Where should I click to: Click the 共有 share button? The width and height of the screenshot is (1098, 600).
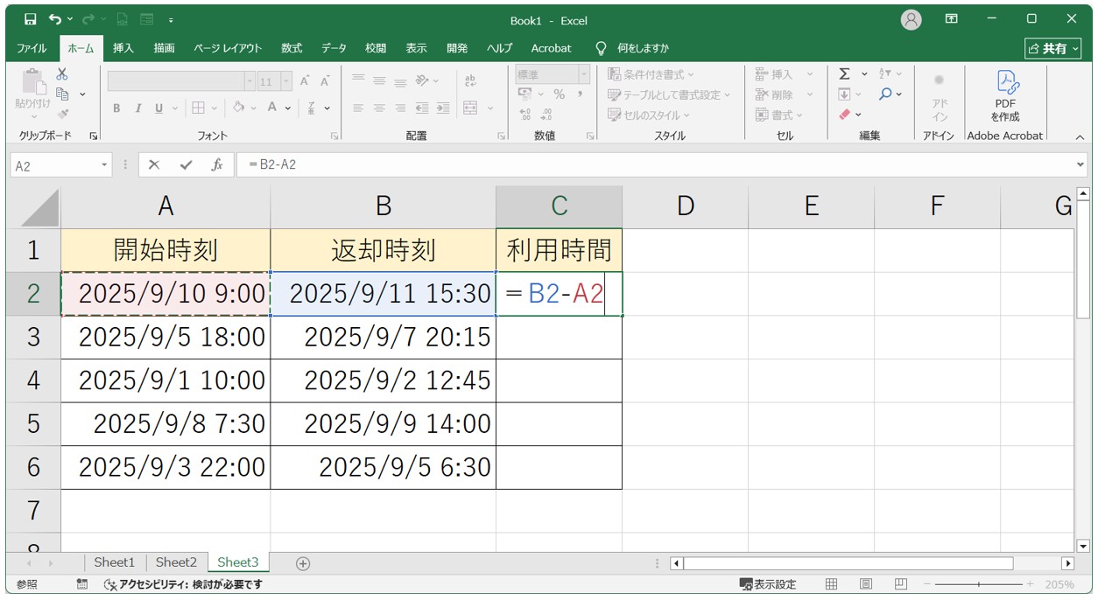[1053, 48]
